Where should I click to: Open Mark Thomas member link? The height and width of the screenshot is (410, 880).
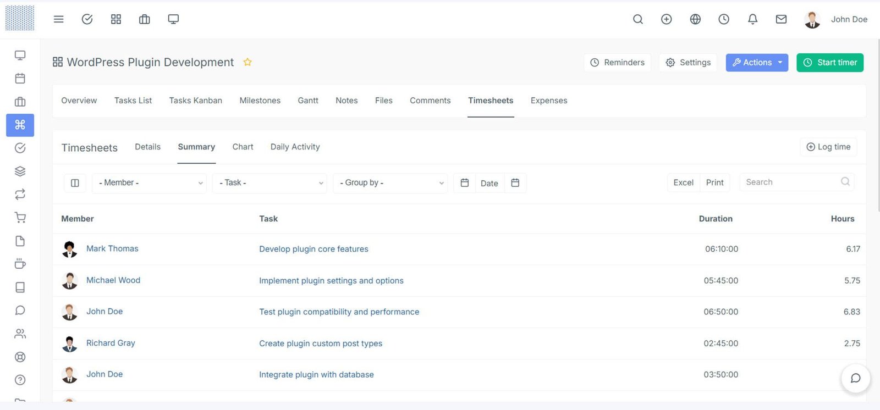coord(112,248)
